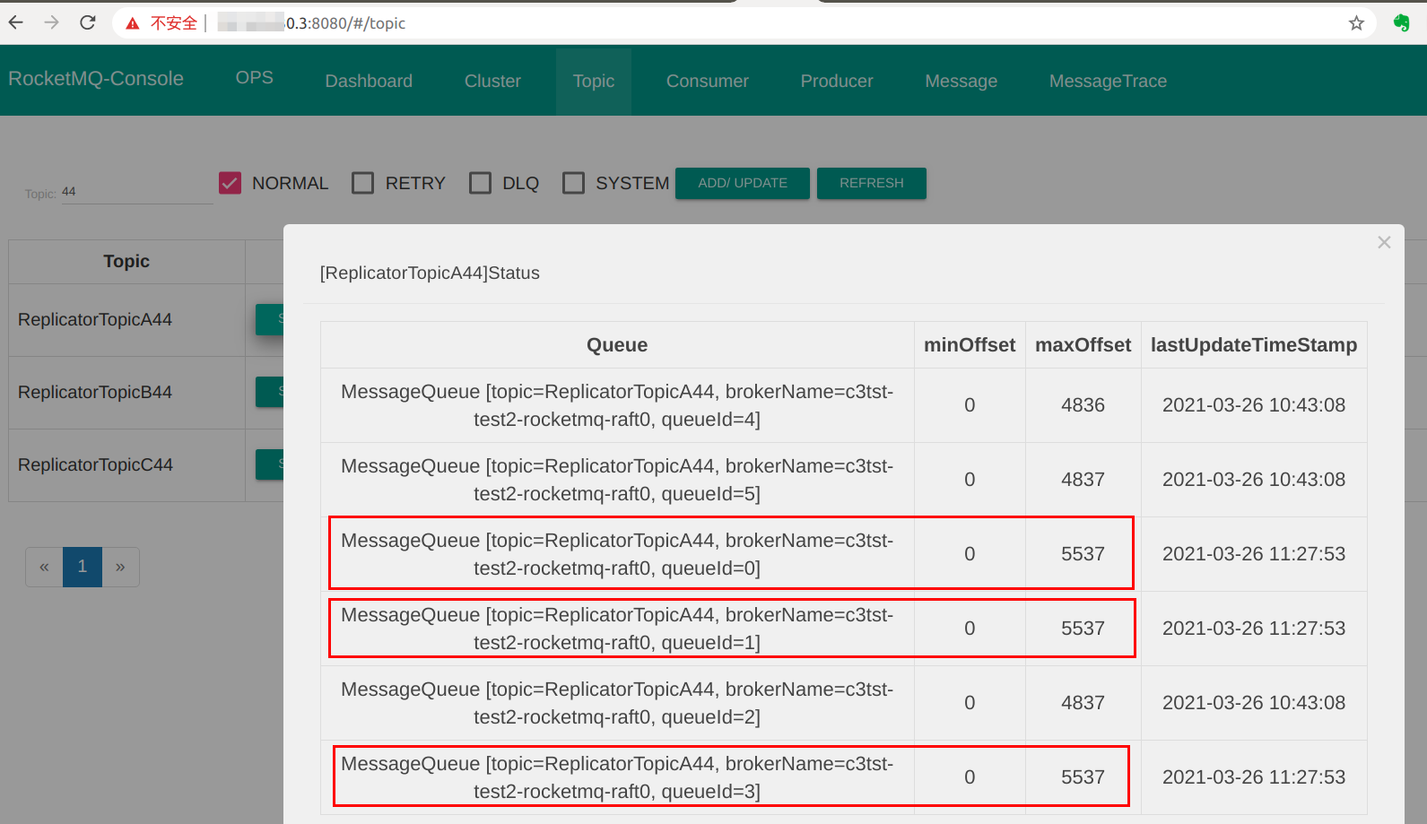This screenshot has width=1427, height=824.
Task: Click the timestamp for queueId=4 row
Action: (x=1254, y=405)
